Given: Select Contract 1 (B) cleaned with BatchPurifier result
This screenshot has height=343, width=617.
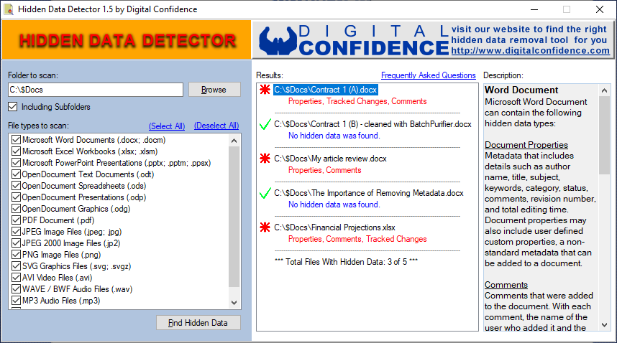Looking at the screenshot, I should coord(373,124).
